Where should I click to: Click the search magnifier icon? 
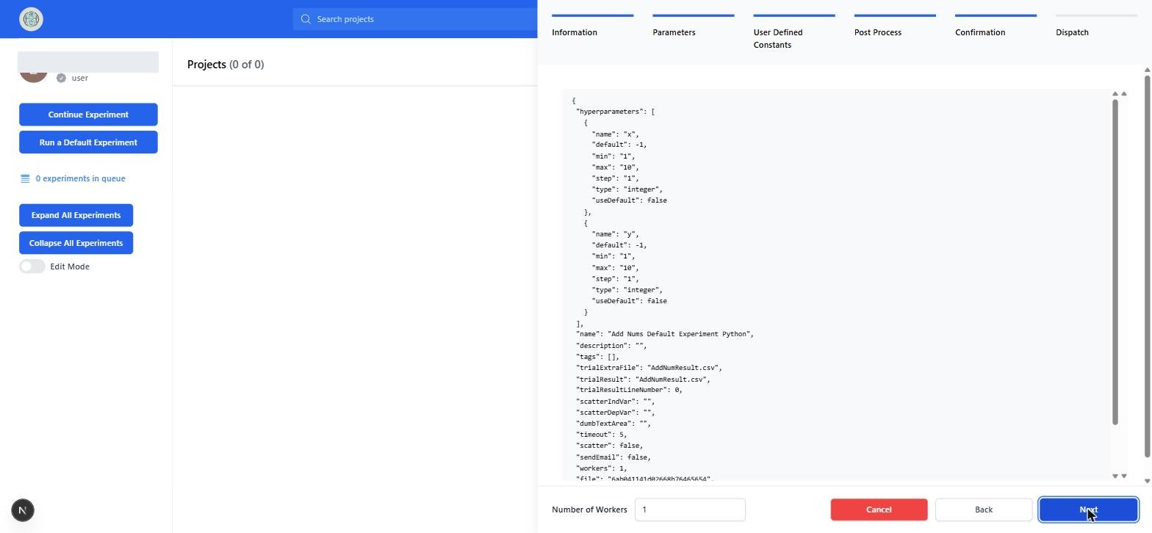tap(306, 19)
